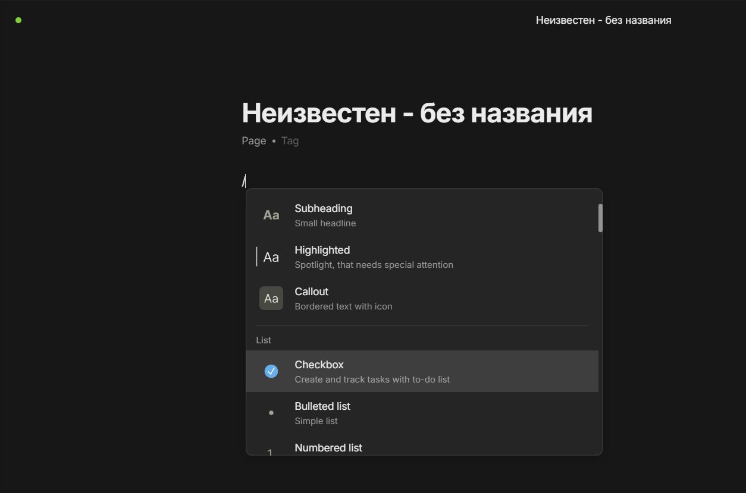746x493 pixels.
Task: Click the blue Checkbox checkmark icon
Action: [271, 371]
